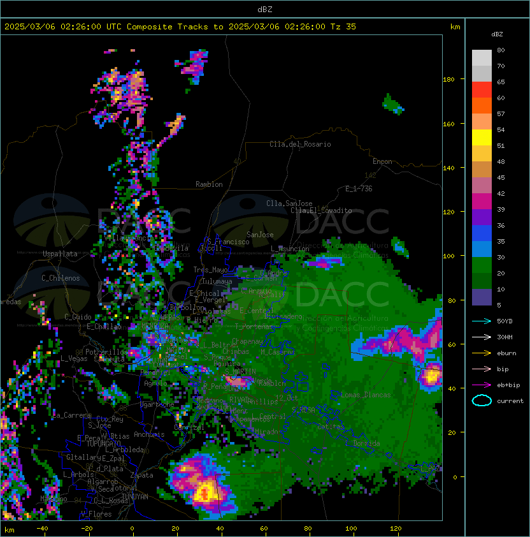Image resolution: width=530 pixels, height=537 pixels.
Task: Click the M_Caseros label
Action: [278, 351]
